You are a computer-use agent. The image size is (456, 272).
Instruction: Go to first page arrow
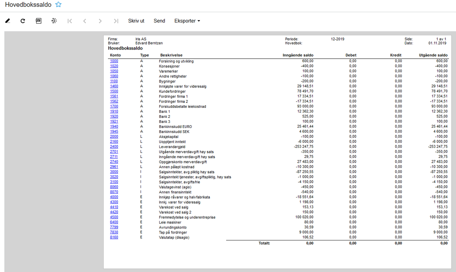click(x=69, y=21)
